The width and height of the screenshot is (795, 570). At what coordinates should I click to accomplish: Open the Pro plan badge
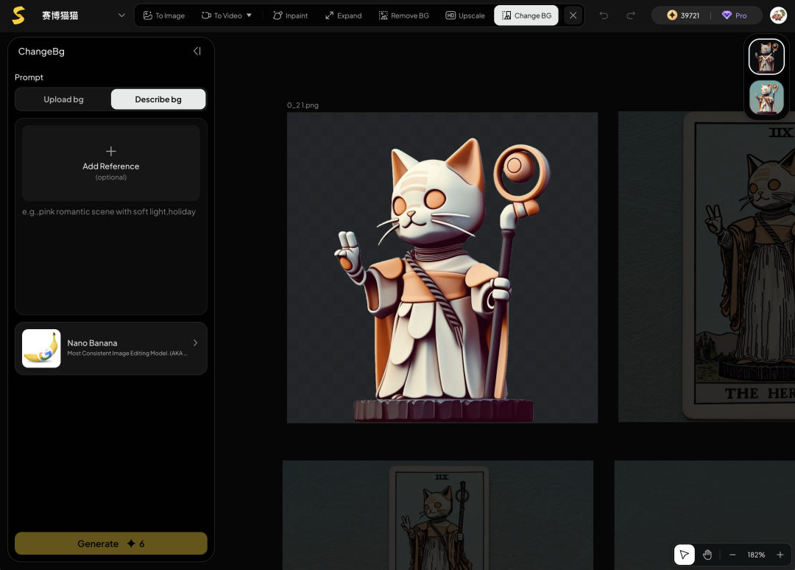coord(734,15)
